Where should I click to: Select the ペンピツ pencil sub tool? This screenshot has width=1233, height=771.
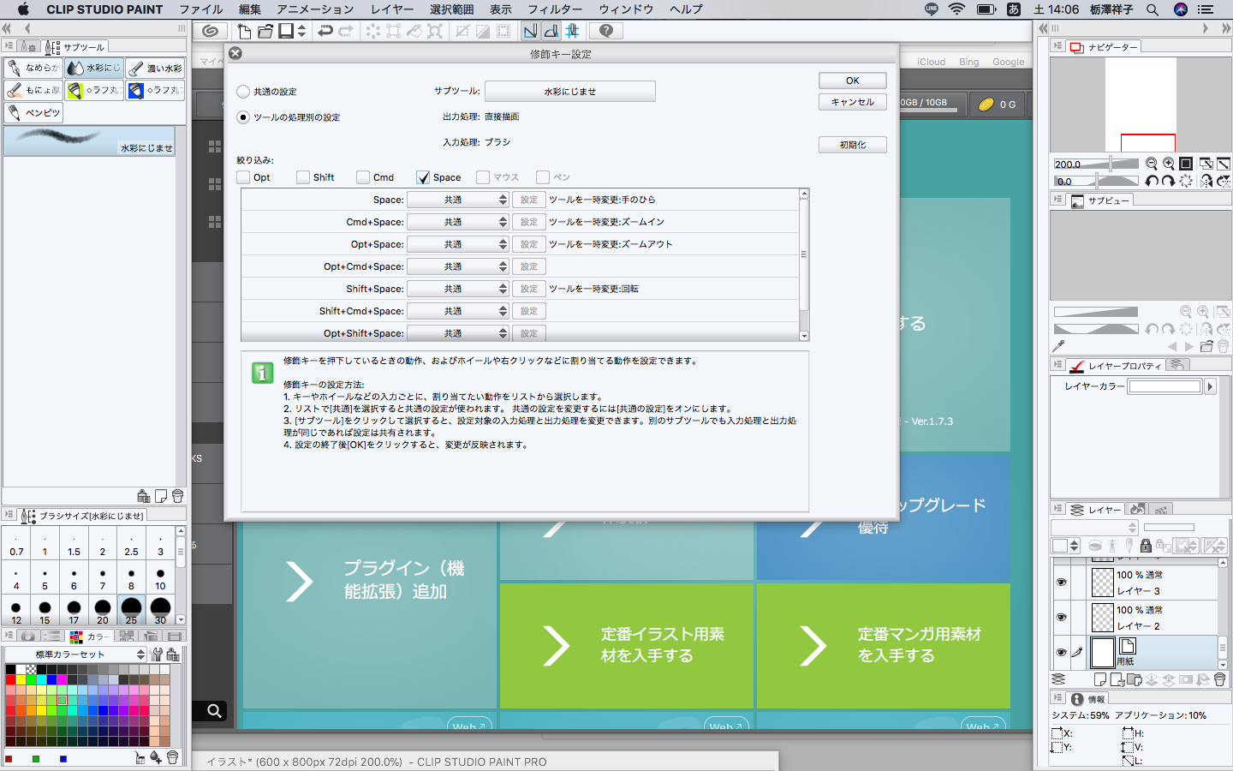tap(33, 112)
